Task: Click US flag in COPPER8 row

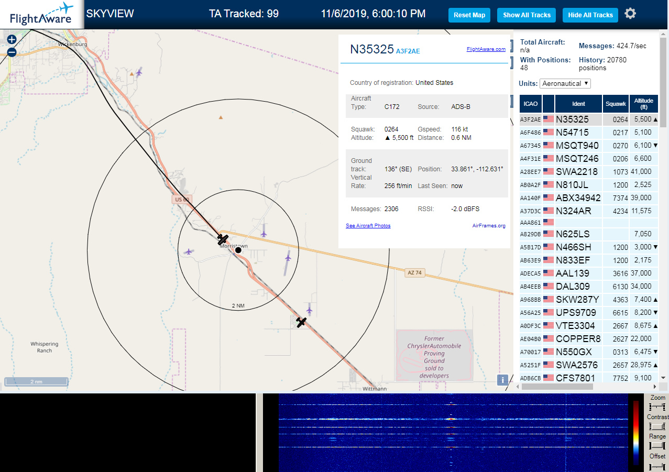Action: pos(549,338)
